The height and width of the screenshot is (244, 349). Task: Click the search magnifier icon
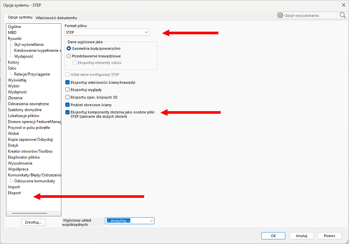[x=342, y=15]
